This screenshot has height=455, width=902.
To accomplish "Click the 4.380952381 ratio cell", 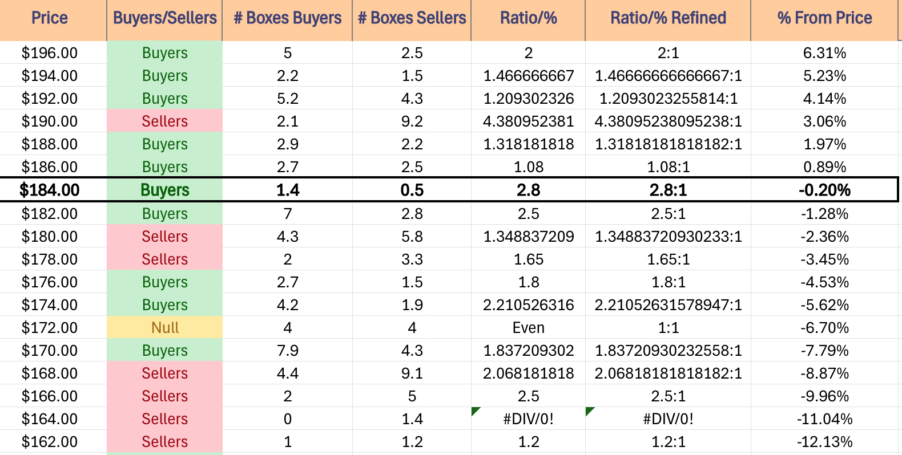I will click(x=528, y=121).
